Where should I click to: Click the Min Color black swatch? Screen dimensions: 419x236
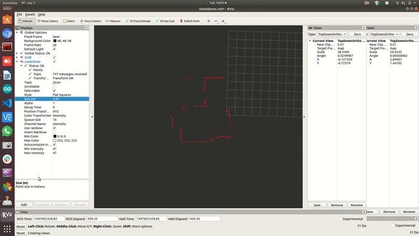[54, 136]
